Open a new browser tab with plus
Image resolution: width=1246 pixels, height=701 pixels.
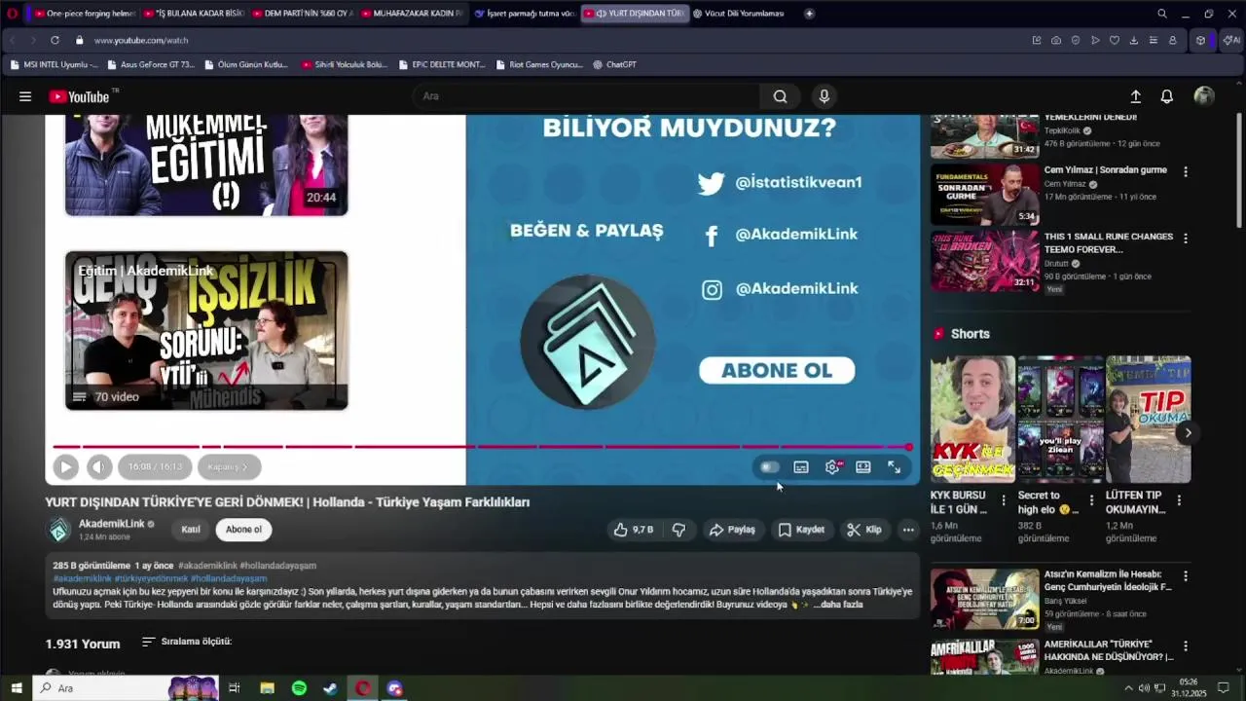click(809, 14)
